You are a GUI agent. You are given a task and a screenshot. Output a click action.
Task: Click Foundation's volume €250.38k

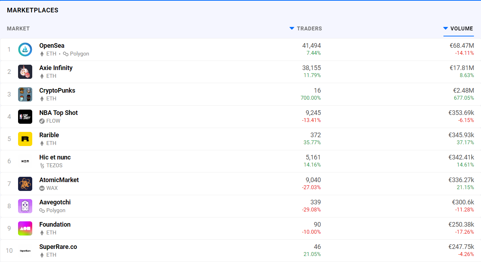click(x=461, y=225)
